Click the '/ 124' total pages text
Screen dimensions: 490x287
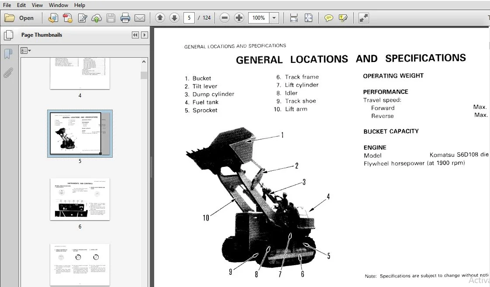click(204, 18)
